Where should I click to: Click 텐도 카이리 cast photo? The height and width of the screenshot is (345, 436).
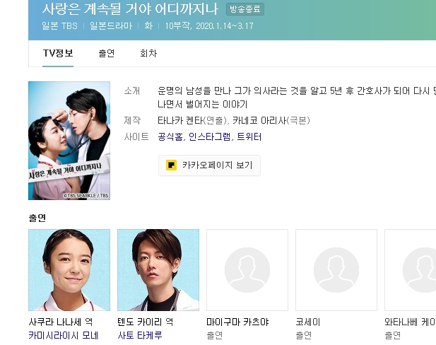(x=158, y=270)
